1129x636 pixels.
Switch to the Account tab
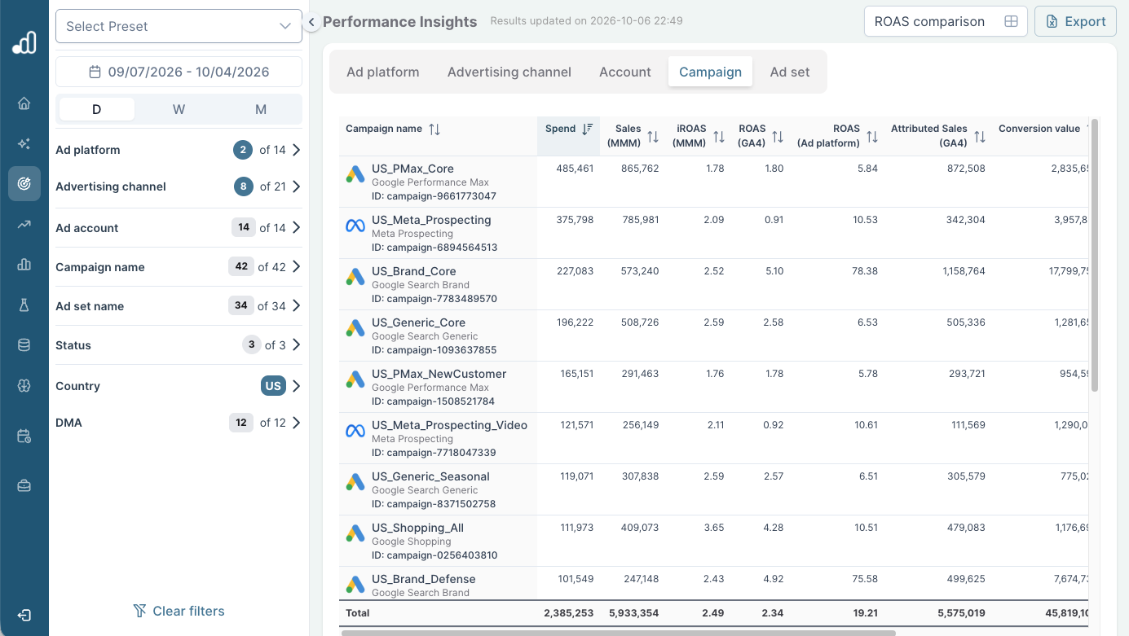[x=625, y=72]
